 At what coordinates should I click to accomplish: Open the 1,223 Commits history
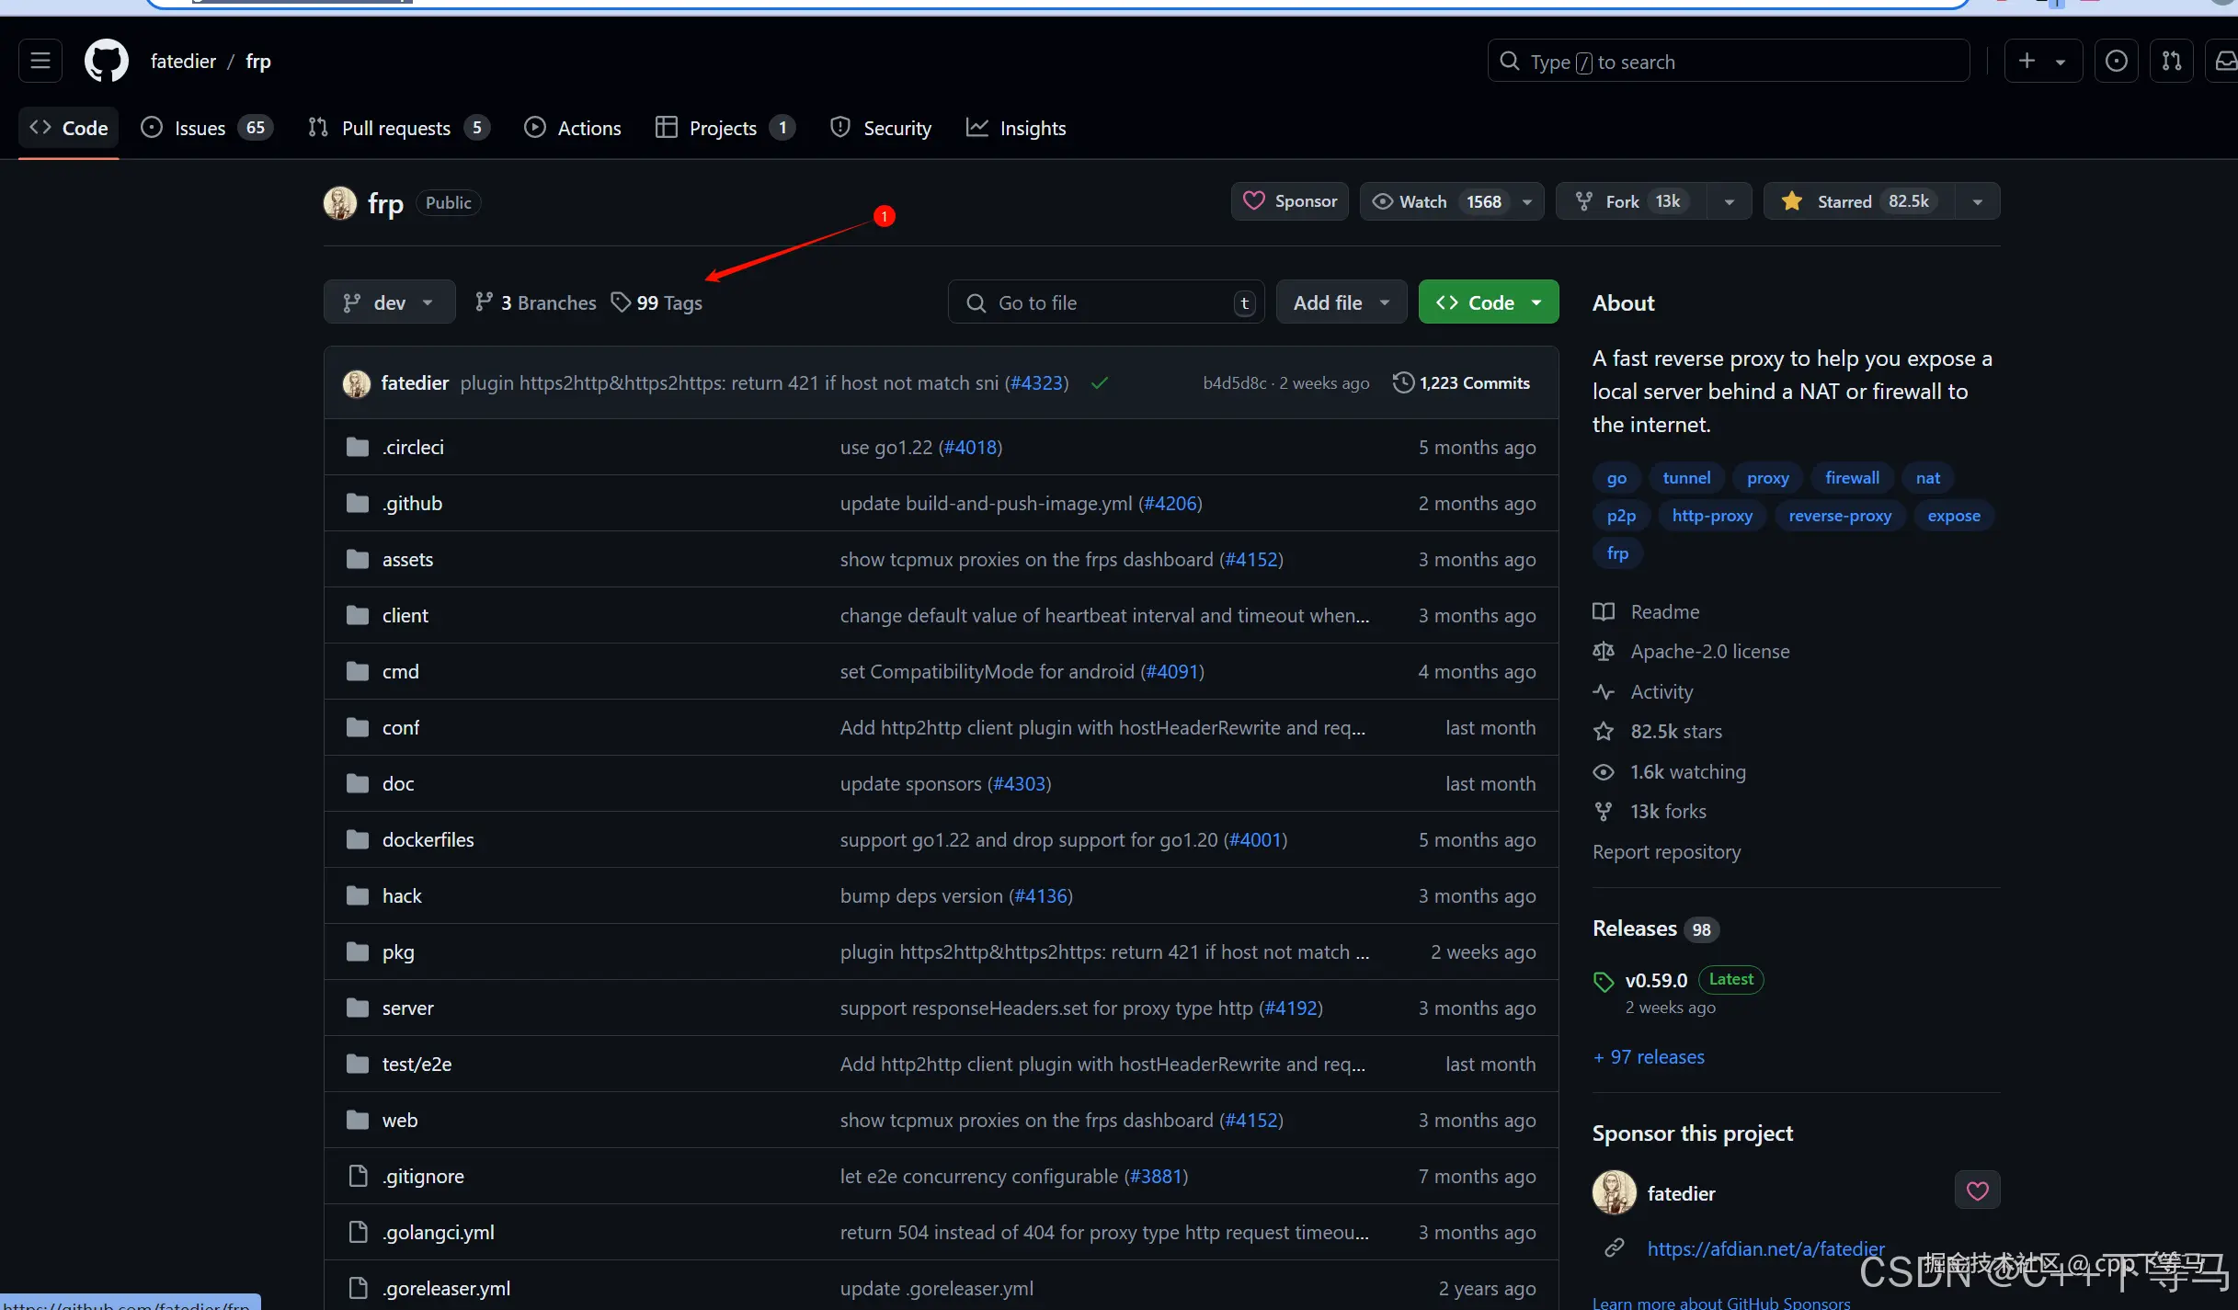1461,382
